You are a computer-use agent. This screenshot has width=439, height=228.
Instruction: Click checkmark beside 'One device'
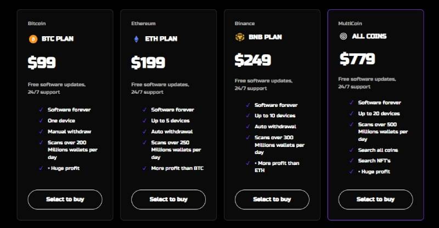(x=41, y=121)
